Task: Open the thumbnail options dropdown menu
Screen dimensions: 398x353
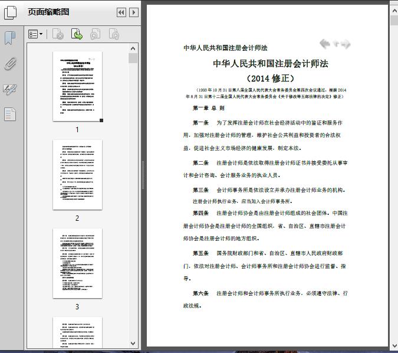Action: 35,34
